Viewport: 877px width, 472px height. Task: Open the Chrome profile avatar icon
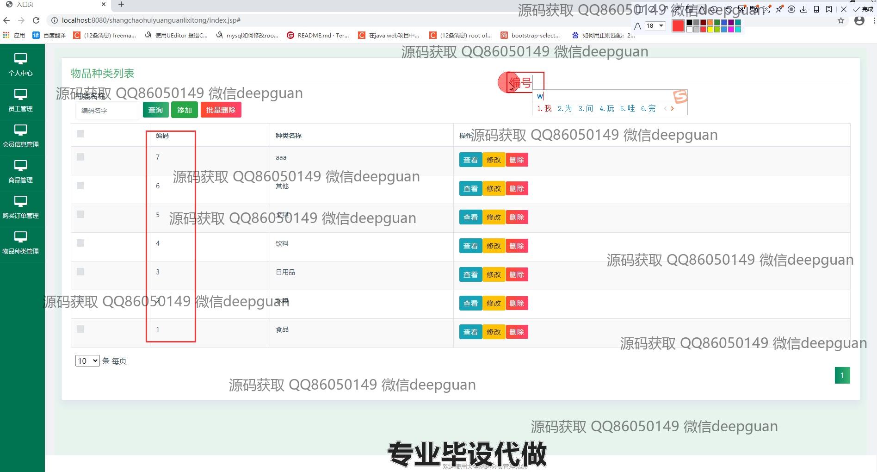coord(859,20)
